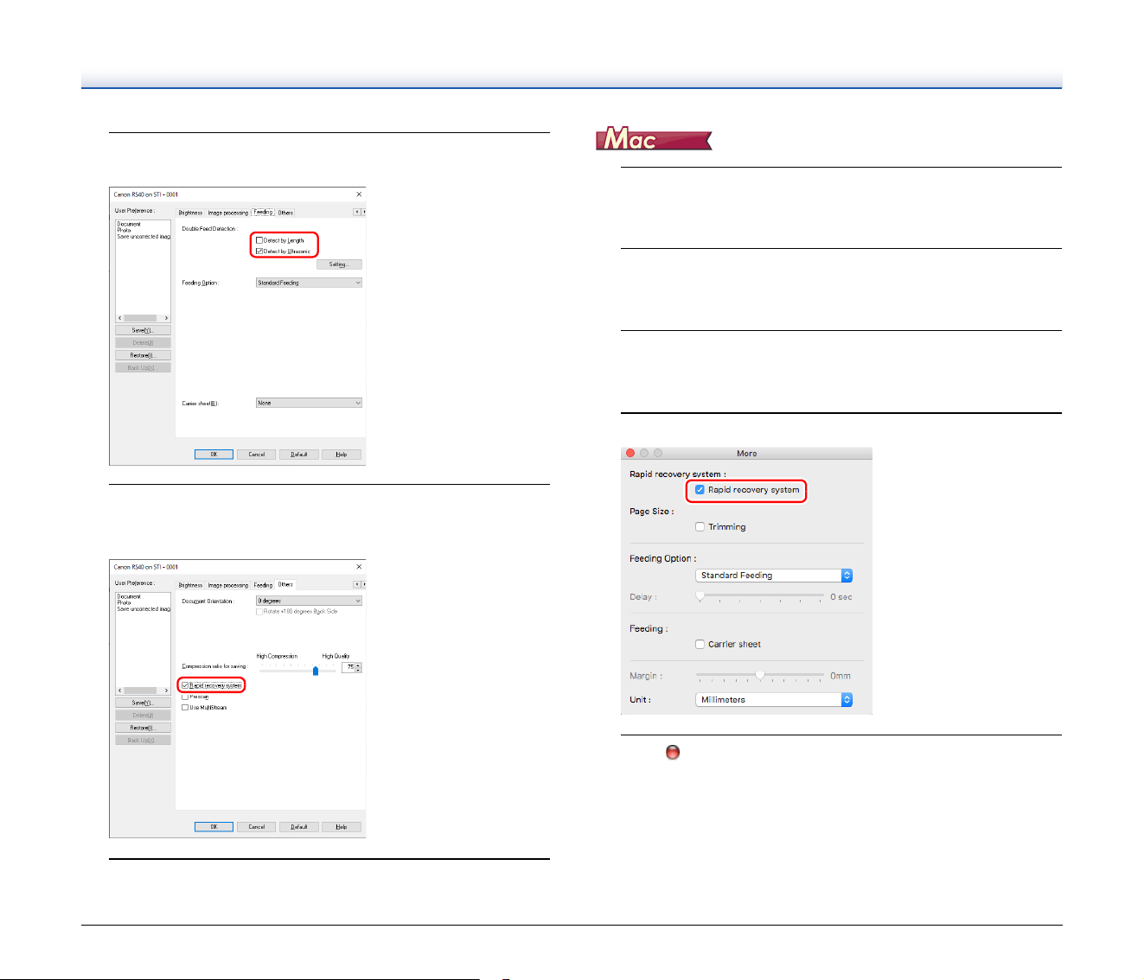Click compression ratio value field showing 75
The width and height of the screenshot is (1144, 980).
(348, 668)
